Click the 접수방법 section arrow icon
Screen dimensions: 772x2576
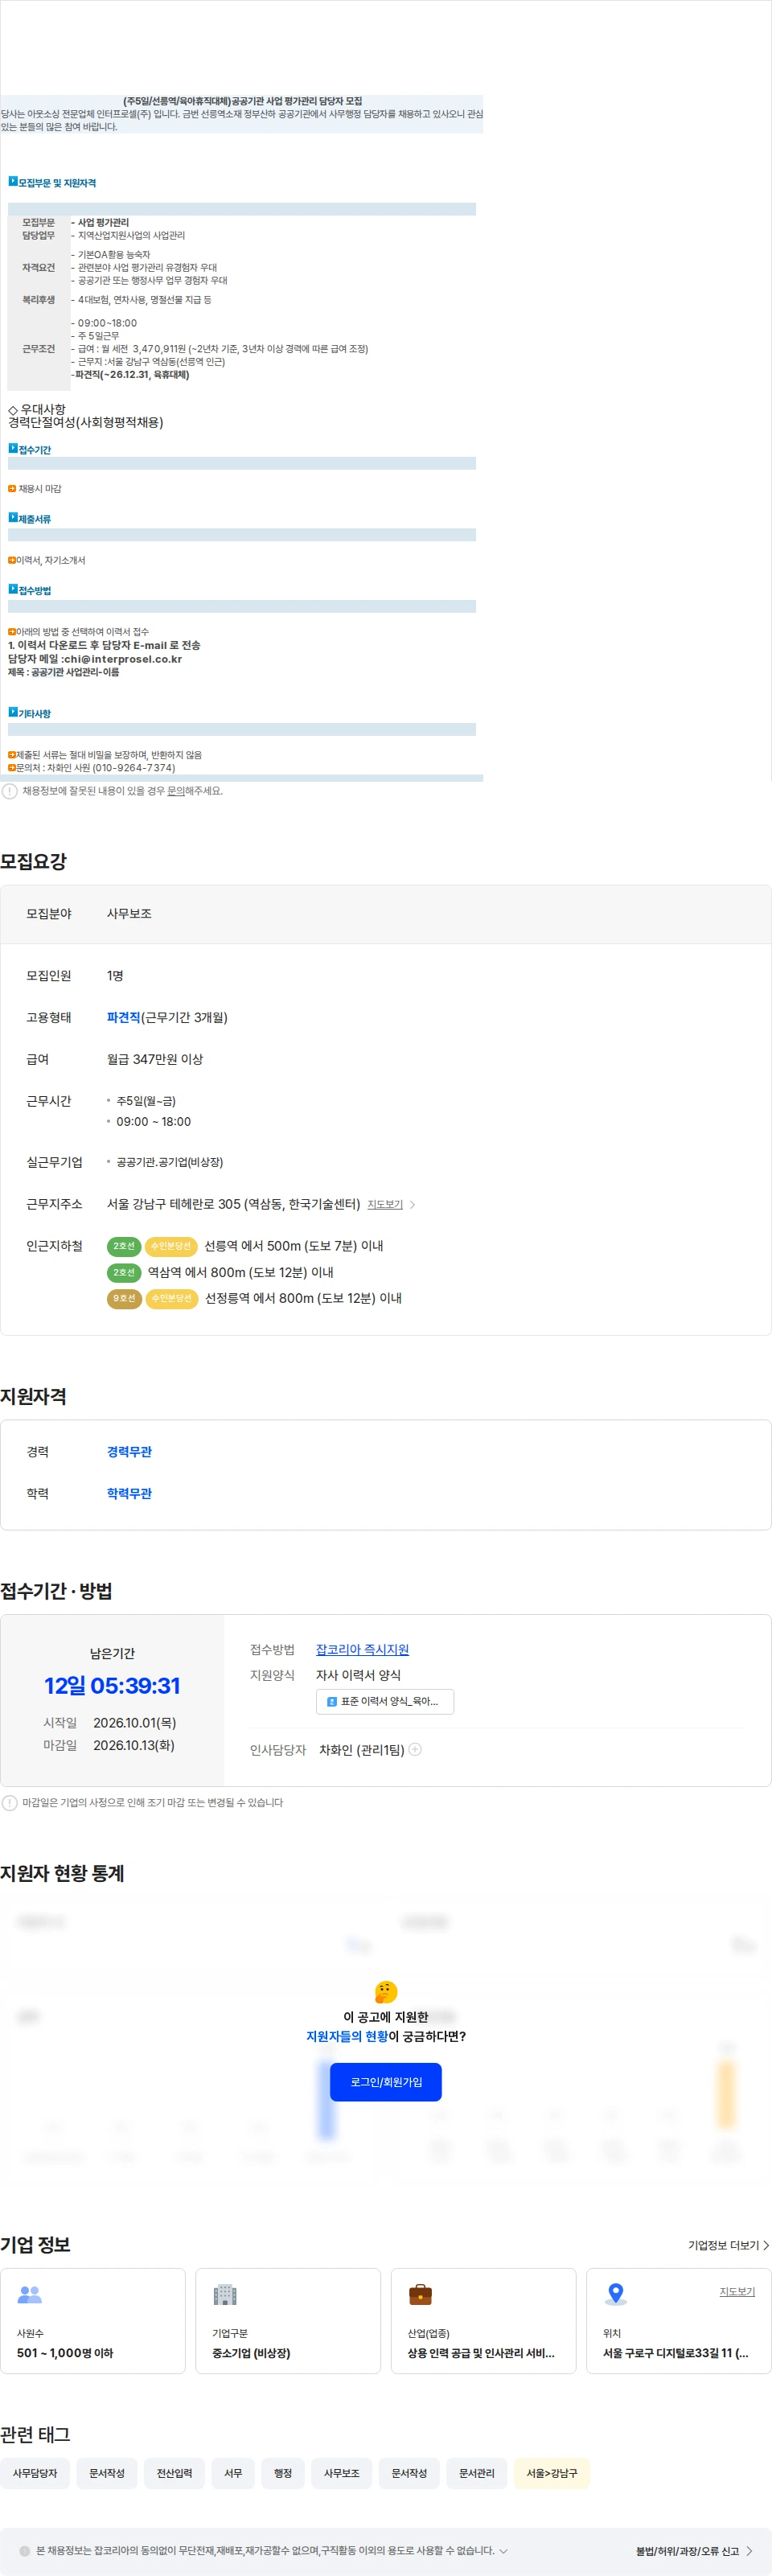point(13,589)
